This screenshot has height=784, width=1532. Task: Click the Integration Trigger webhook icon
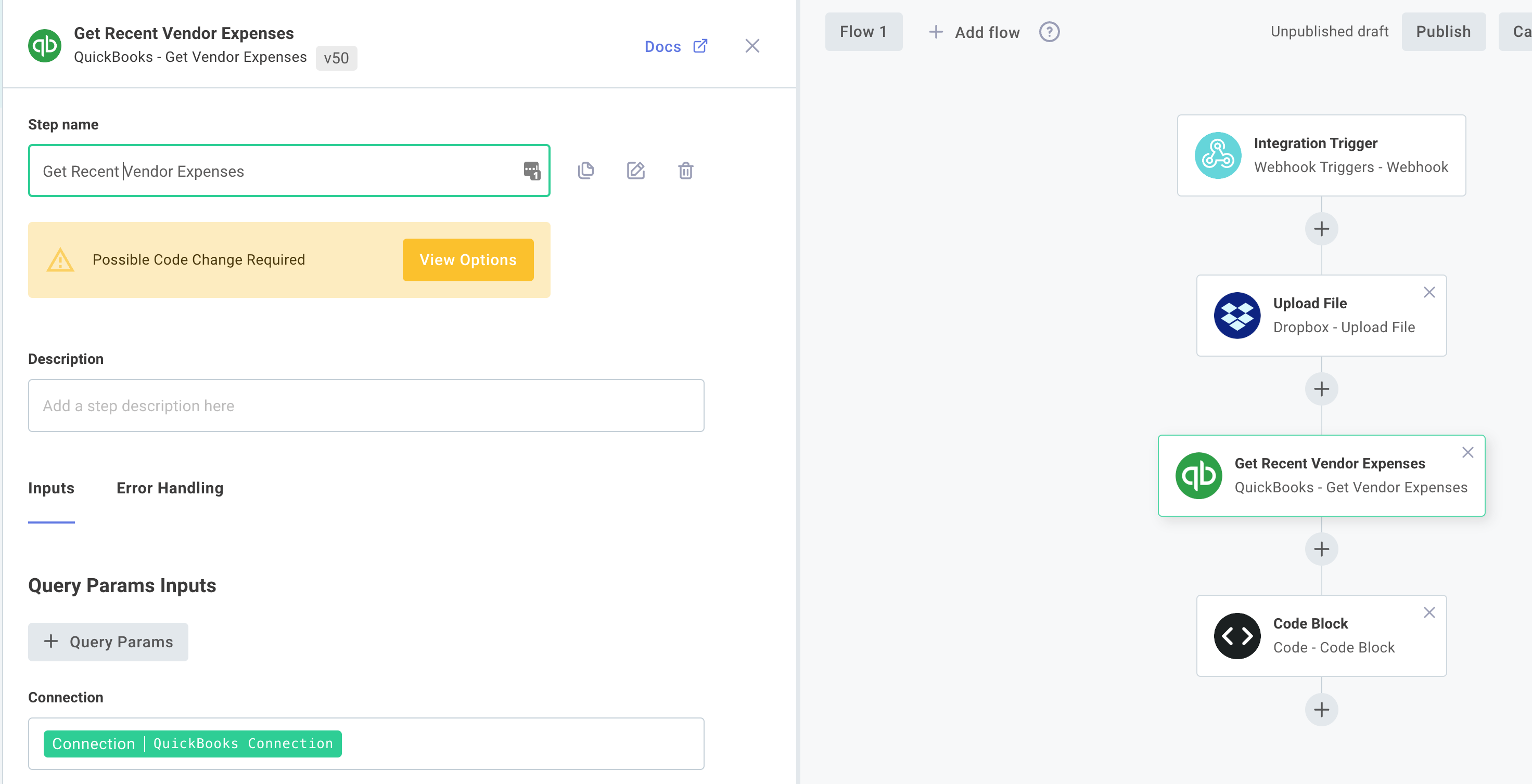click(1216, 155)
